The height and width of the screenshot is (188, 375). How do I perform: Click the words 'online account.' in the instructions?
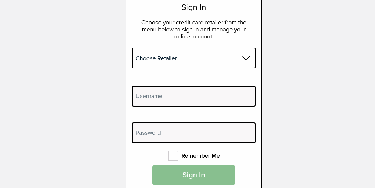click(194, 37)
